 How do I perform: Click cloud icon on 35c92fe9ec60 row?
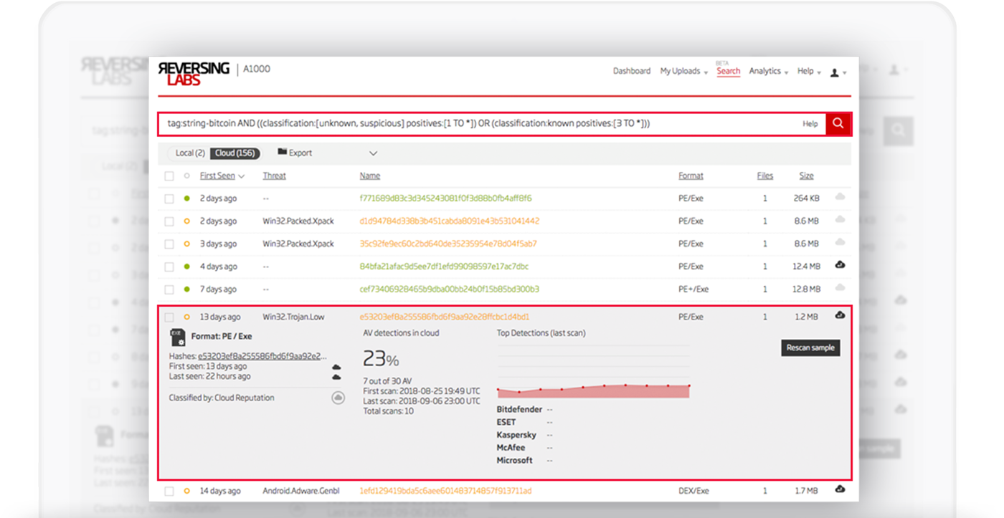[840, 242]
